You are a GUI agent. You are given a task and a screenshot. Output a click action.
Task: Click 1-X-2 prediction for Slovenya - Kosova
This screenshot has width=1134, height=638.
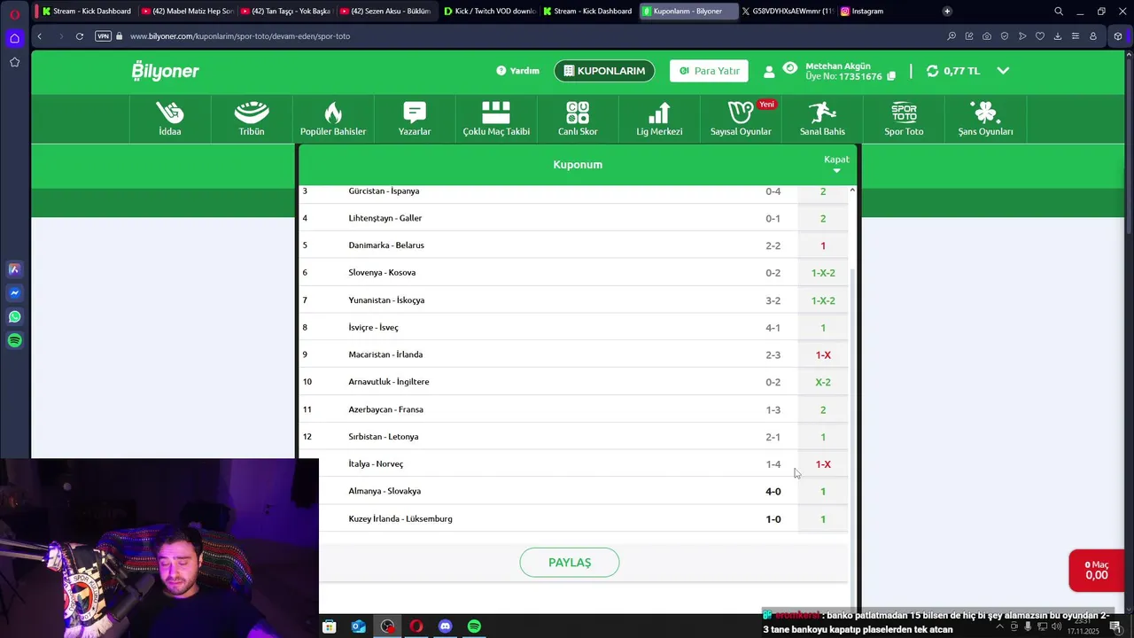pos(823,273)
